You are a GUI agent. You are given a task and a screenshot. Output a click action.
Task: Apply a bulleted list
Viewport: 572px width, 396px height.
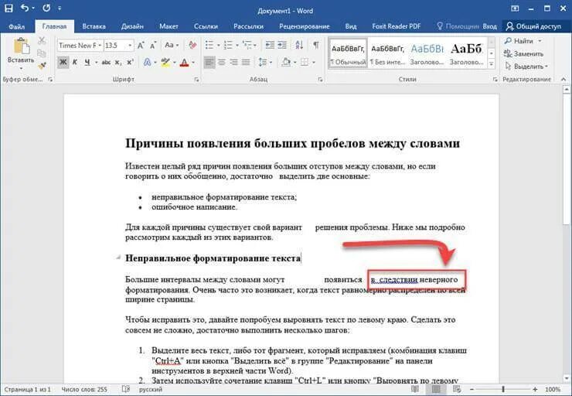click(x=209, y=46)
